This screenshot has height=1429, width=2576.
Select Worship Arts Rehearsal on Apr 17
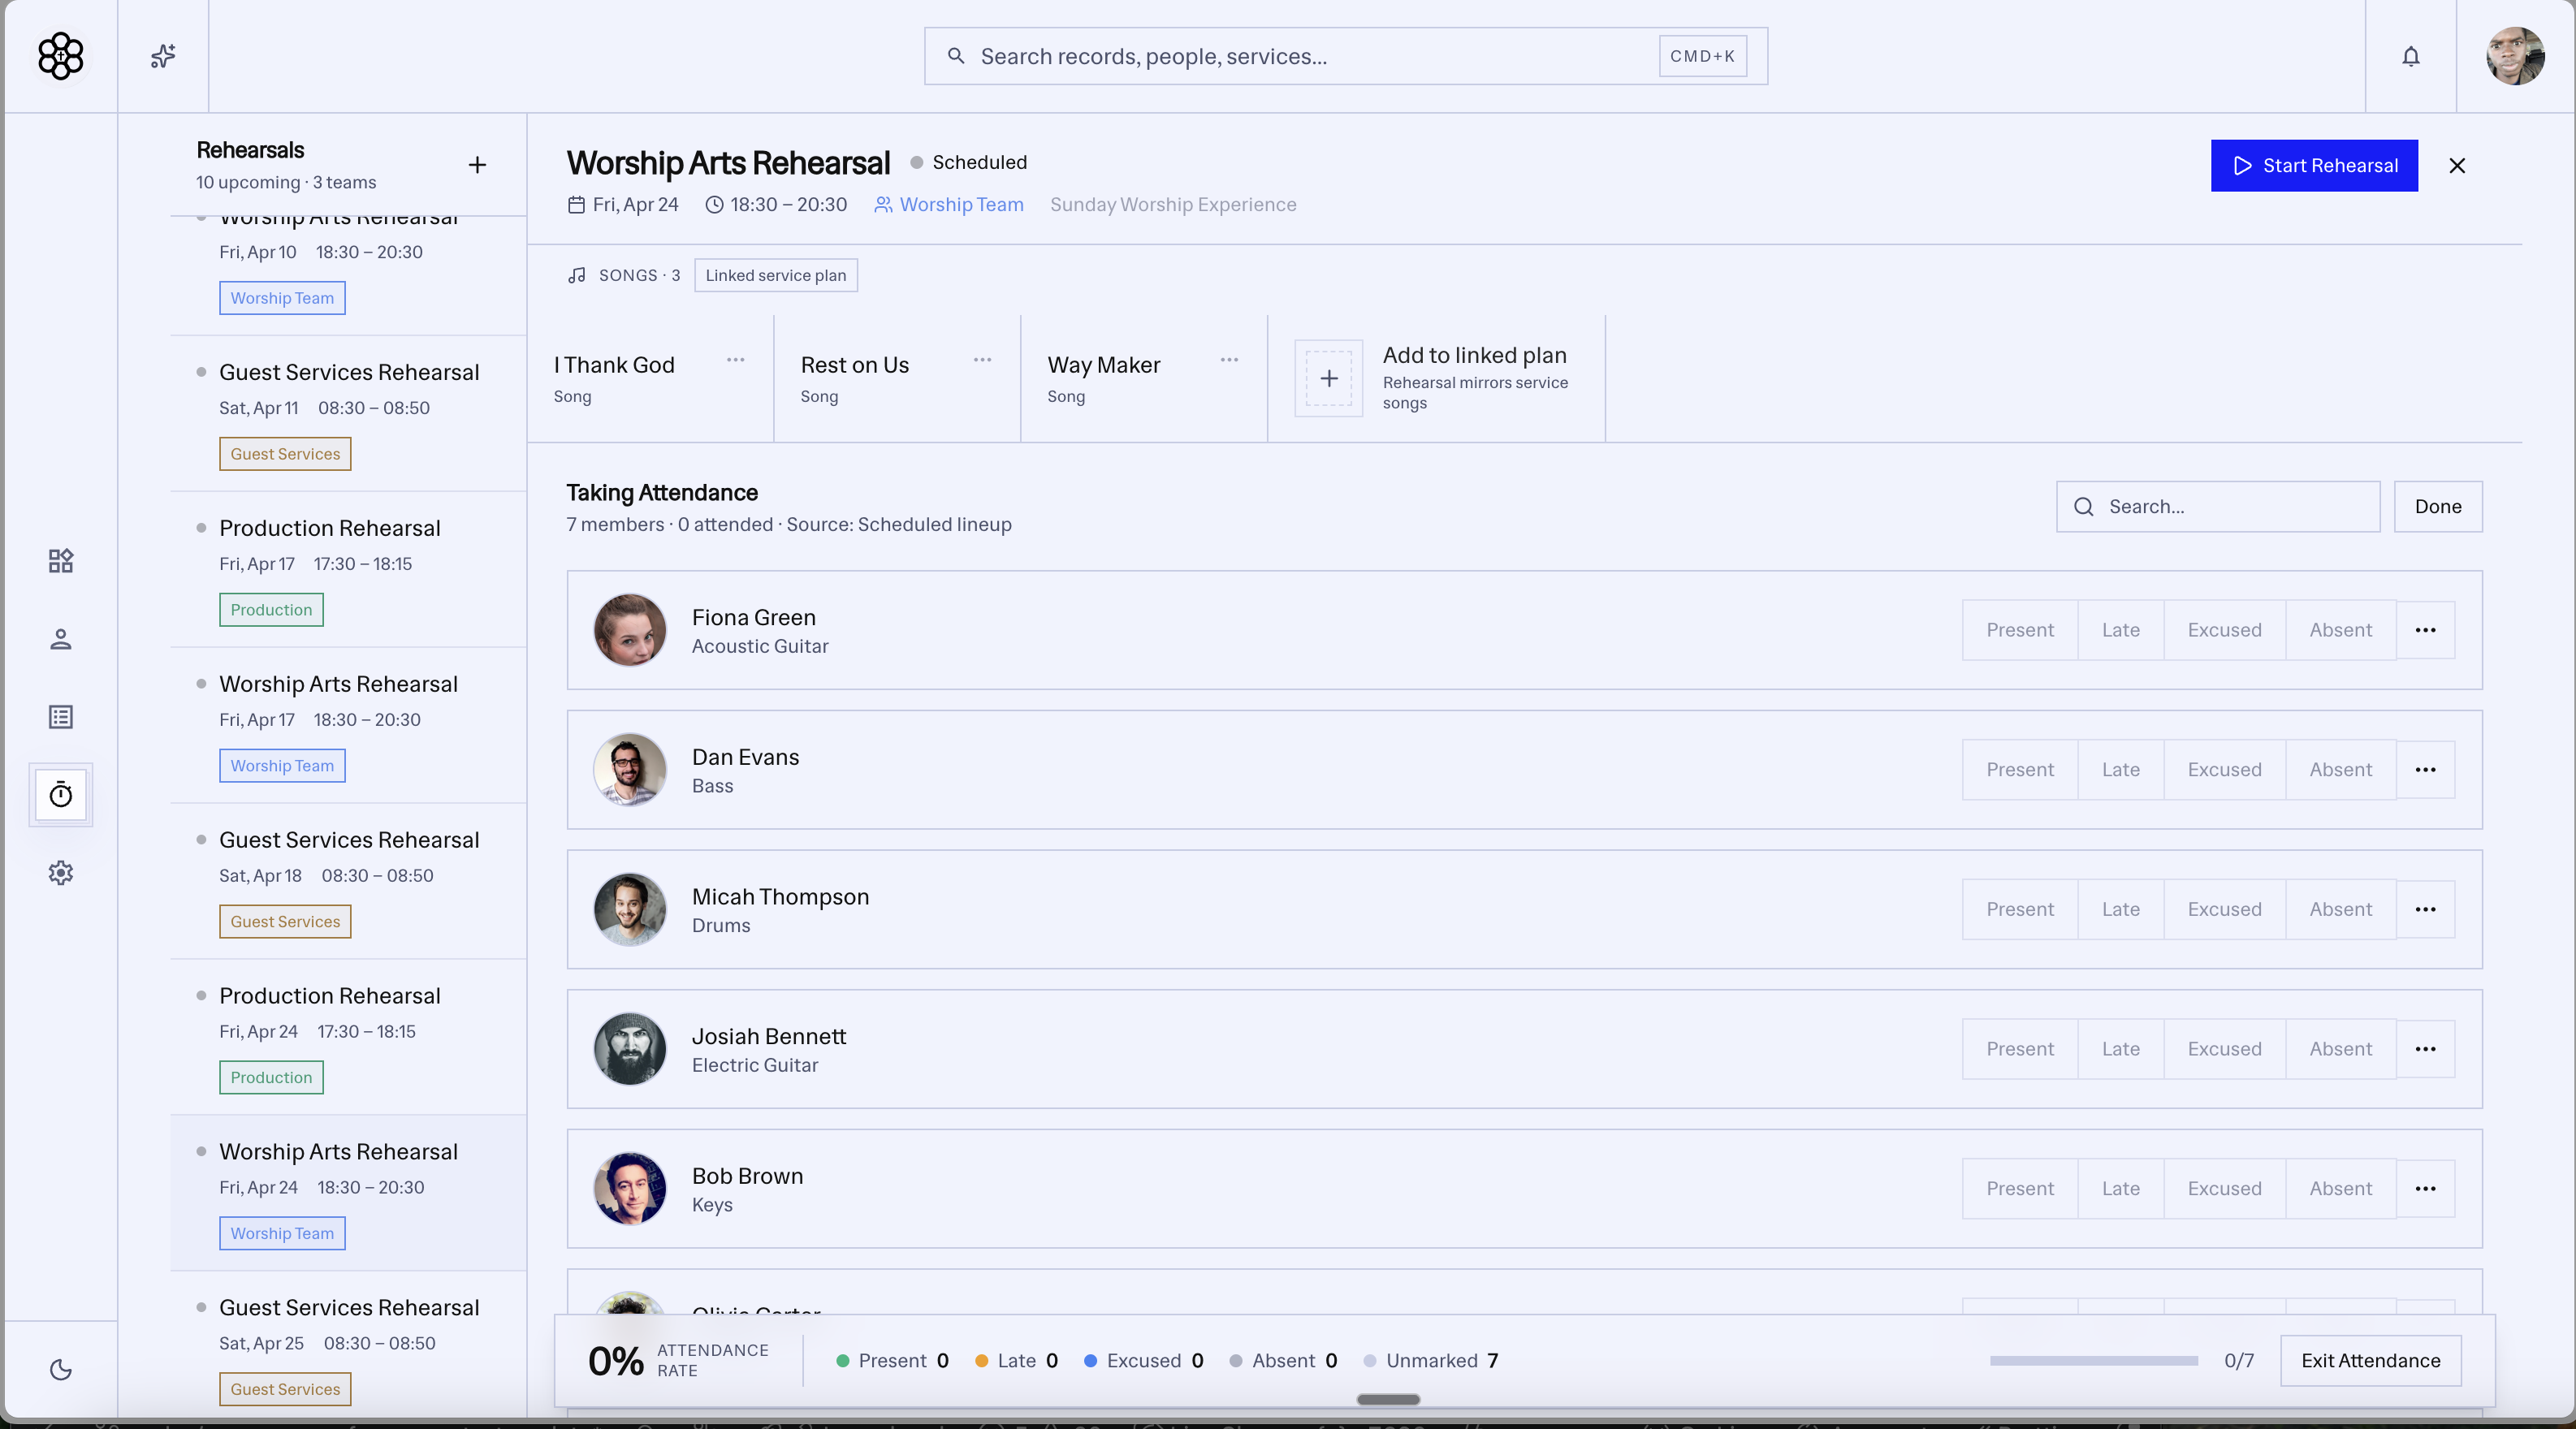[348, 726]
